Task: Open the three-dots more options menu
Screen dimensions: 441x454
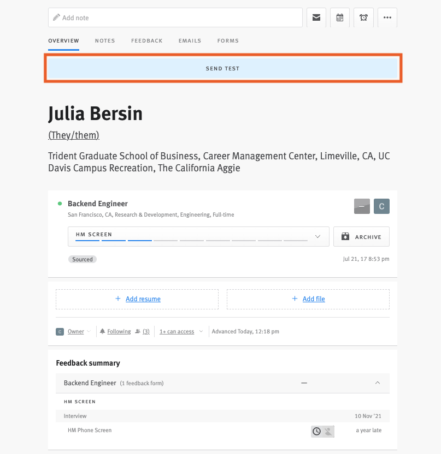Action: pos(387,17)
